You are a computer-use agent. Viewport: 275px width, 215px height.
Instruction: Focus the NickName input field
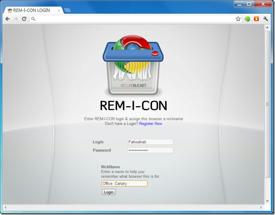tap(124, 183)
